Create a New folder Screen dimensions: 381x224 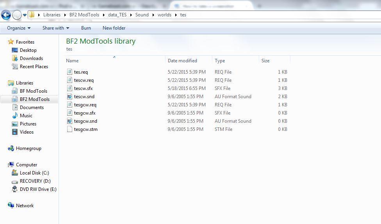tap(114, 28)
